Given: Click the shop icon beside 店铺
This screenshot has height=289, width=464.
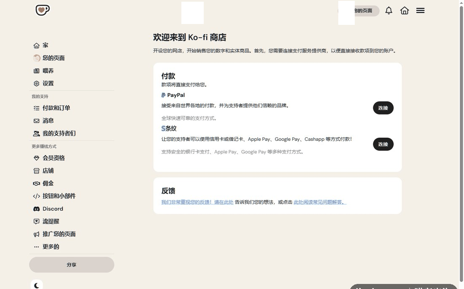Looking at the screenshot, I should pos(36,171).
